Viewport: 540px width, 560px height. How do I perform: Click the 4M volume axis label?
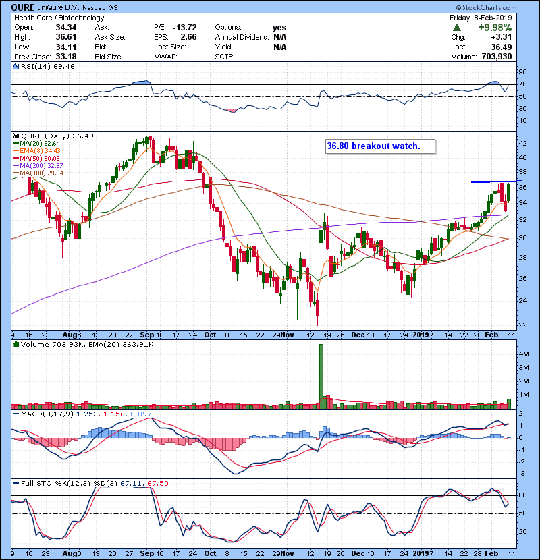point(524,354)
